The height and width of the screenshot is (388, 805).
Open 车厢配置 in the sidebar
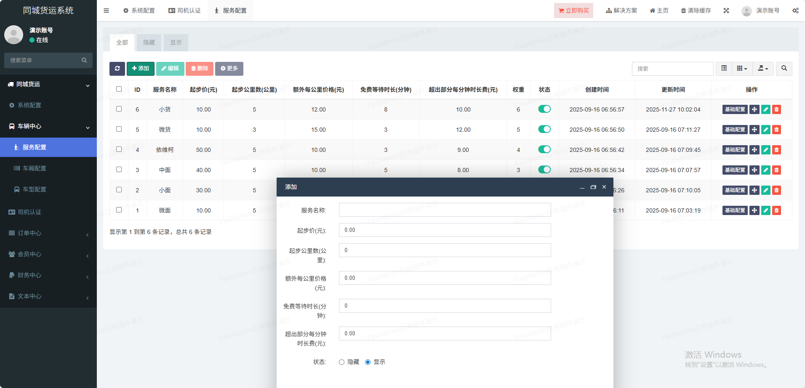35,168
